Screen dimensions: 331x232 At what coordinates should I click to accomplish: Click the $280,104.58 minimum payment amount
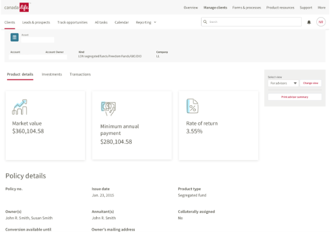click(116, 141)
